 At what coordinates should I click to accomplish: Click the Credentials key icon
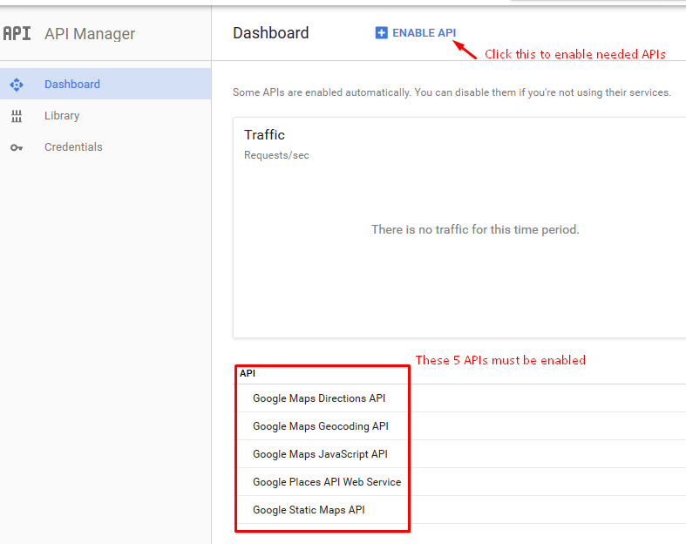click(x=17, y=147)
